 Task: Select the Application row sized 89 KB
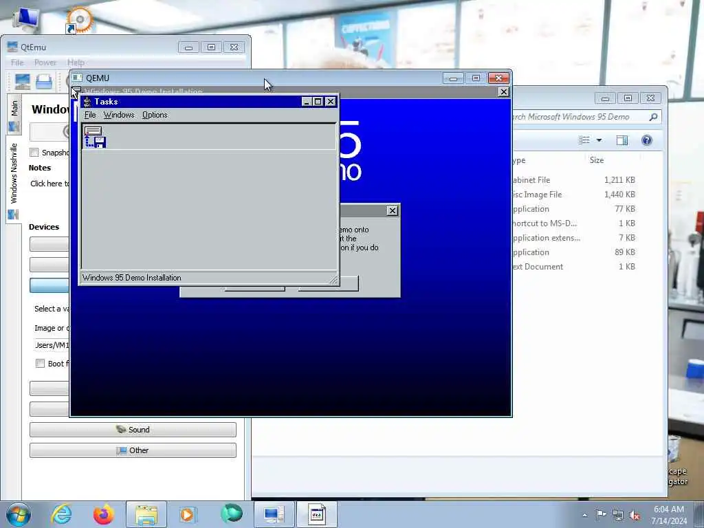(574, 252)
